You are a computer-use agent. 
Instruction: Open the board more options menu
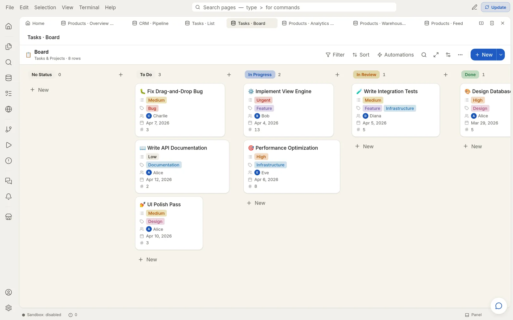click(460, 55)
